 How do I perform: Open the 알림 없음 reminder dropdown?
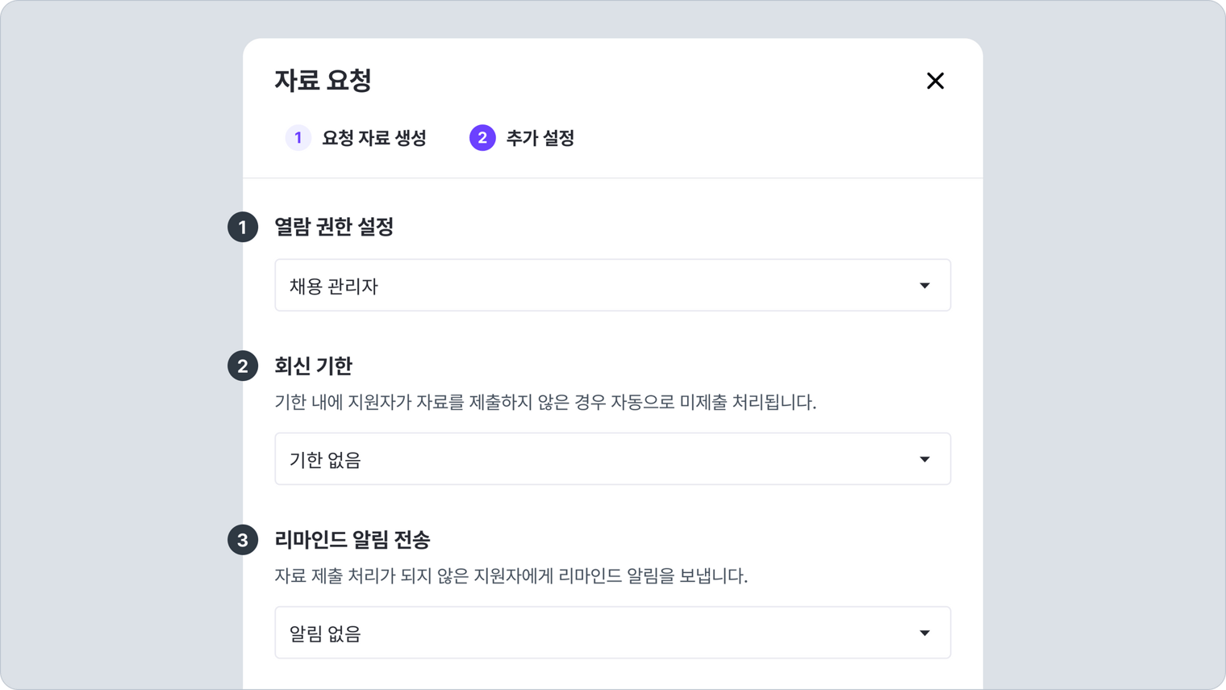coord(611,633)
